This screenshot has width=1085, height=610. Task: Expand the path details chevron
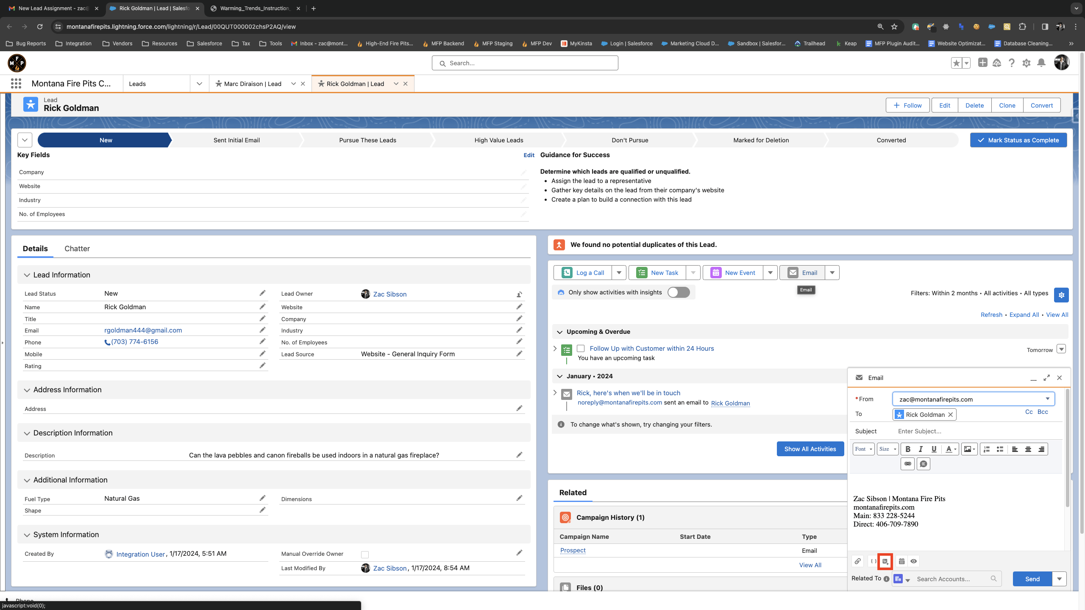coord(25,140)
